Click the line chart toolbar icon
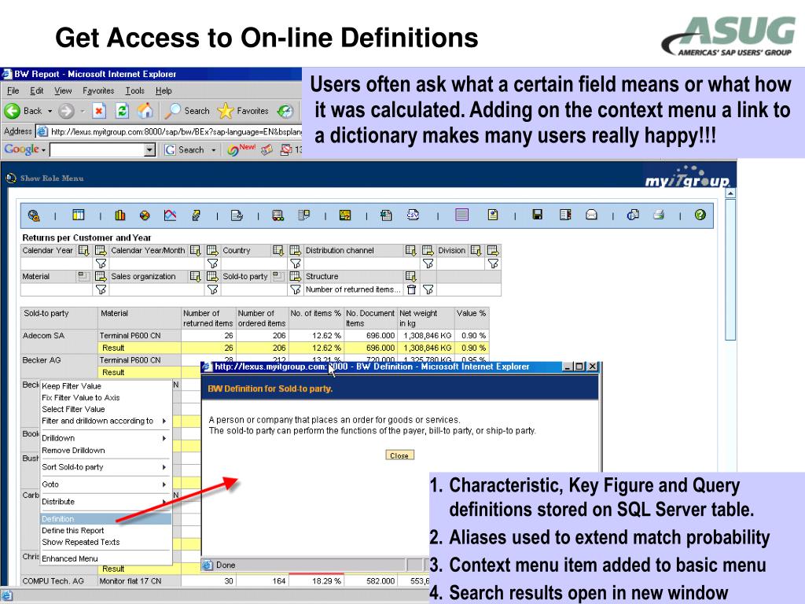The image size is (805, 604). pyautogui.click(x=170, y=215)
